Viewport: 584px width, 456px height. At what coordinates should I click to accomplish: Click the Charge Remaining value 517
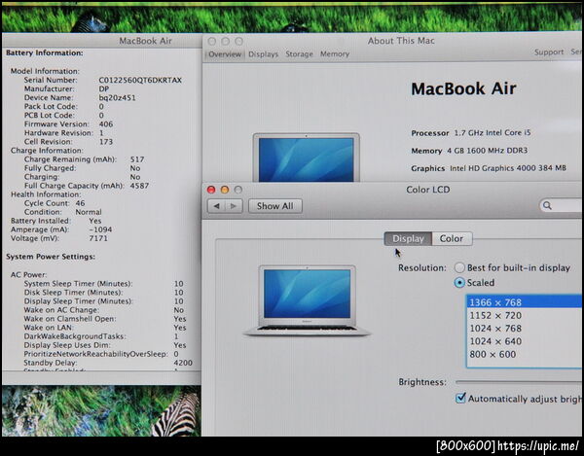pyautogui.click(x=137, y=159)
